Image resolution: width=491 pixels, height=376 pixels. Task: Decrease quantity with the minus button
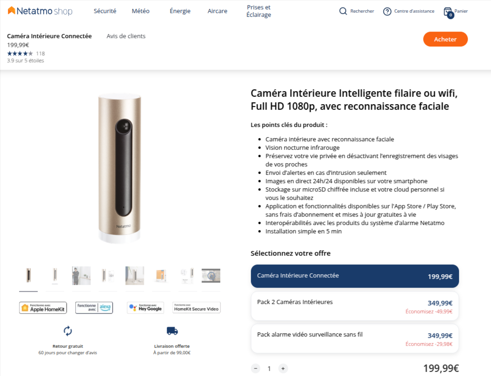(255, 369)
